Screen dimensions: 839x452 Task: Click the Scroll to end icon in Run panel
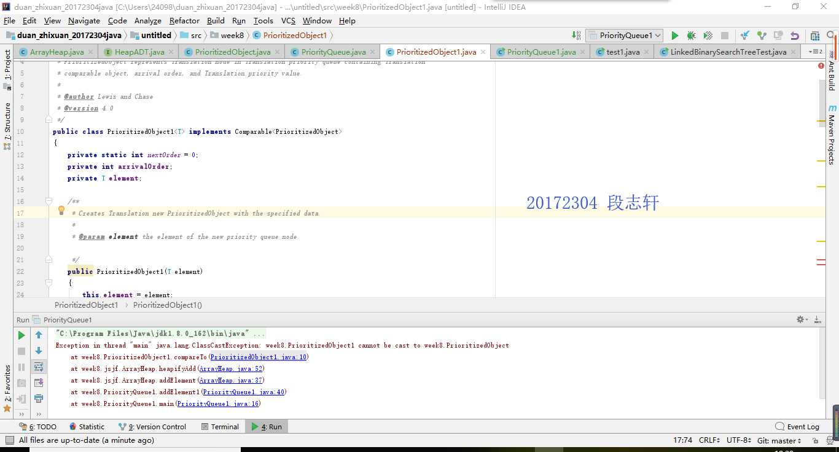pos(39,383)
